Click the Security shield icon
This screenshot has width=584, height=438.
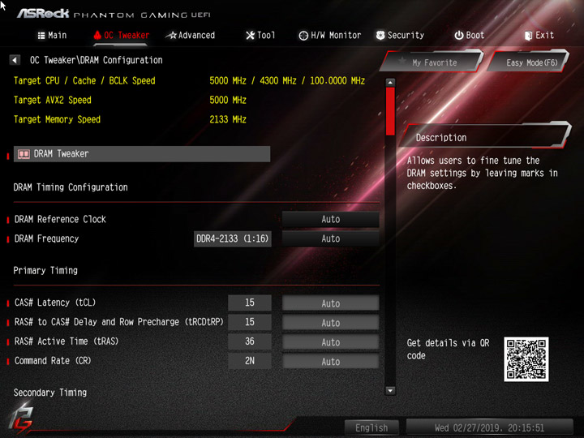click(x=380, y=36)
